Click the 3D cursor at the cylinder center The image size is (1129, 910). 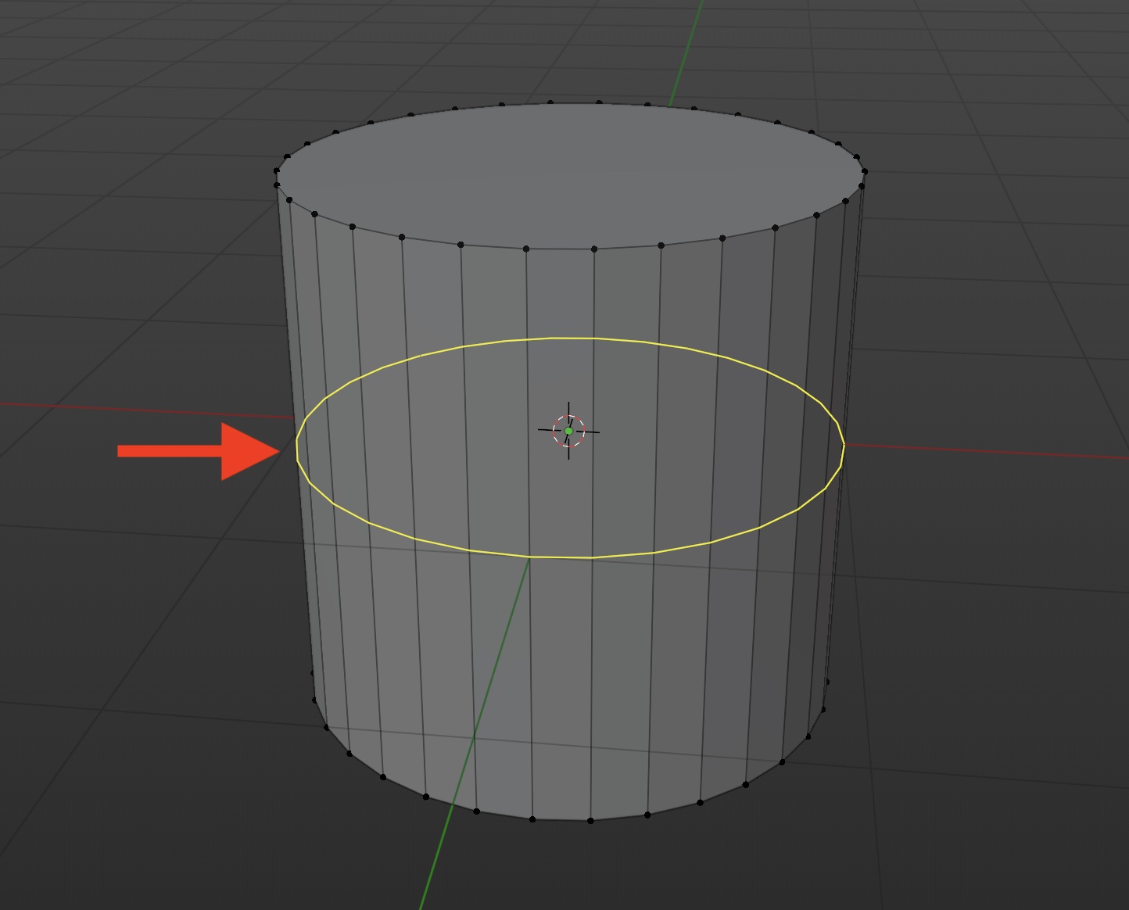(568, 431)
